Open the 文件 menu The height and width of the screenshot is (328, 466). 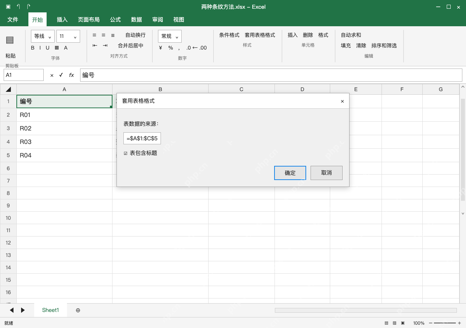tap(13, 20)
